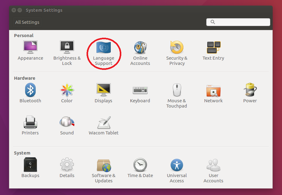Image resolution: width=282 pixels, height=195 pixels.
Task: Focus the settings search field
Action: point(238,22)
